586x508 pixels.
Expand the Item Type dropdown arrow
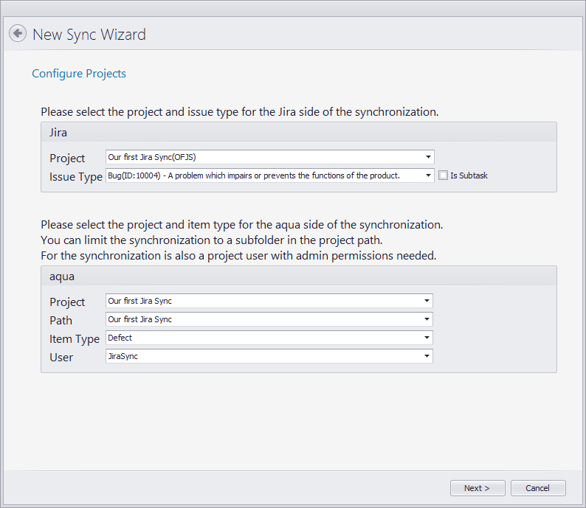[x=427, y=338]
